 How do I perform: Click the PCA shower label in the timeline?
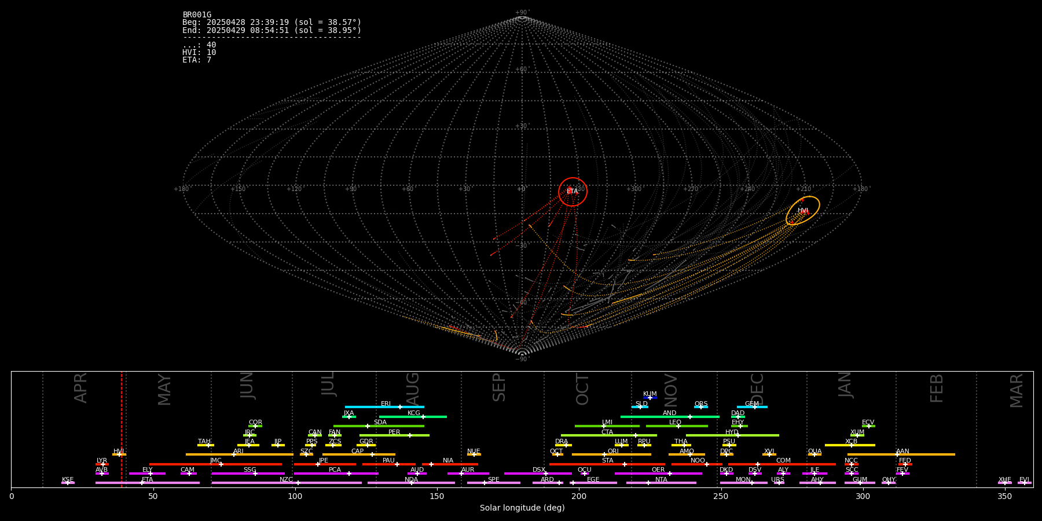[335, 470]
